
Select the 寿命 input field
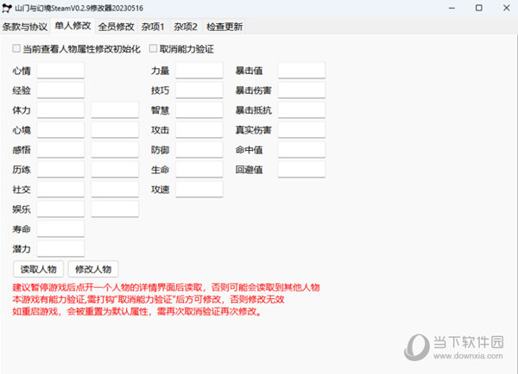(x=60, y=228)
